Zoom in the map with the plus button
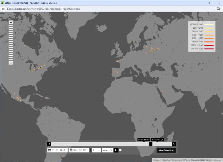Image resolution: width=223 pixels, height=162 pixels. tap(11, 22)
